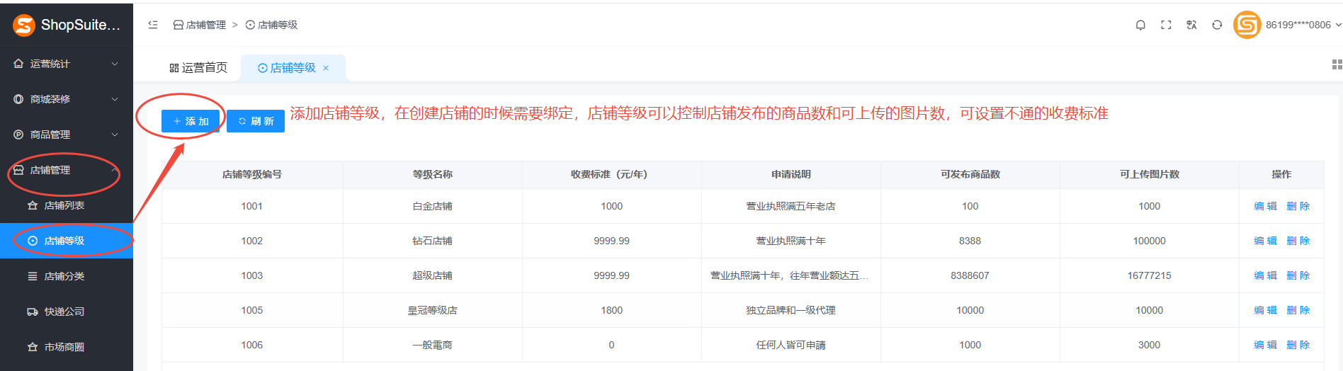
Task: Click the ShopSuite logo icon
Action: pyautogui.click(x=24, y=25)
